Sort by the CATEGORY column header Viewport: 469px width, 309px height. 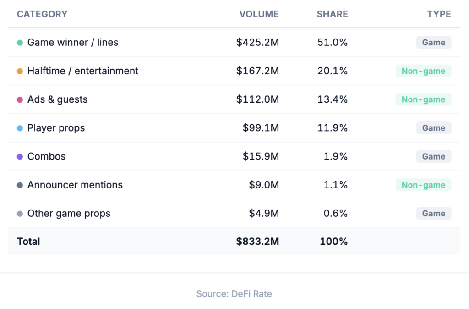[x=42, y=14]
